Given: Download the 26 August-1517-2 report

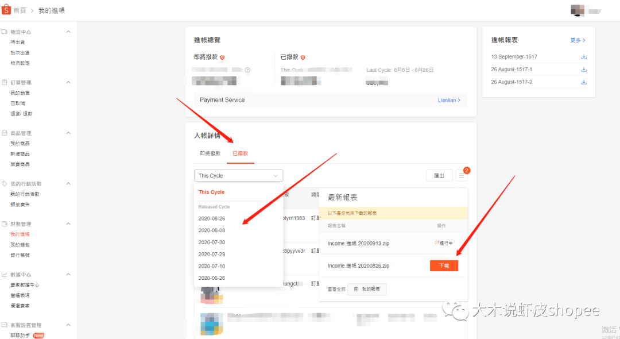Looking at the screenshot, I should (584, 82).
